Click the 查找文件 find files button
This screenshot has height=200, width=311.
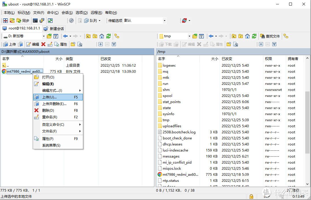pyautogui.click(x=270, y=36)
